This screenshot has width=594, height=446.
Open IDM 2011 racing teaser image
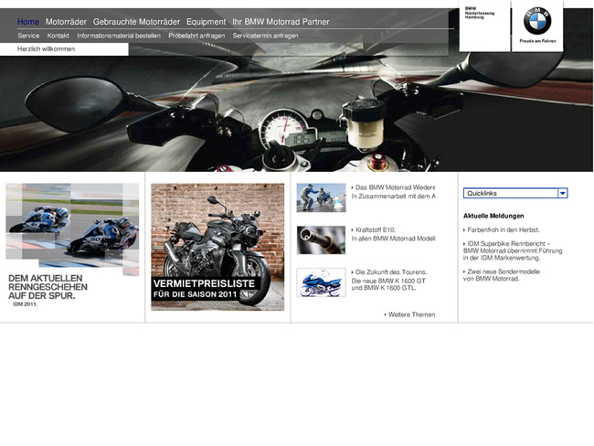click(72, 229)
